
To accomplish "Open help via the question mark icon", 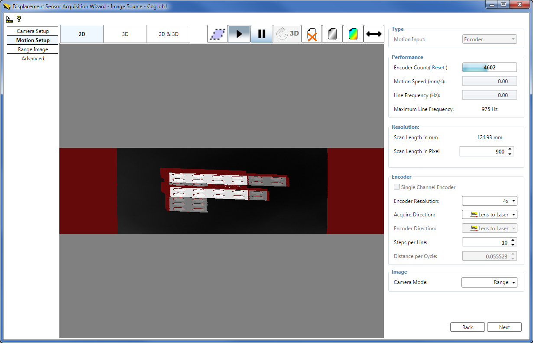I will coord(18,19).
